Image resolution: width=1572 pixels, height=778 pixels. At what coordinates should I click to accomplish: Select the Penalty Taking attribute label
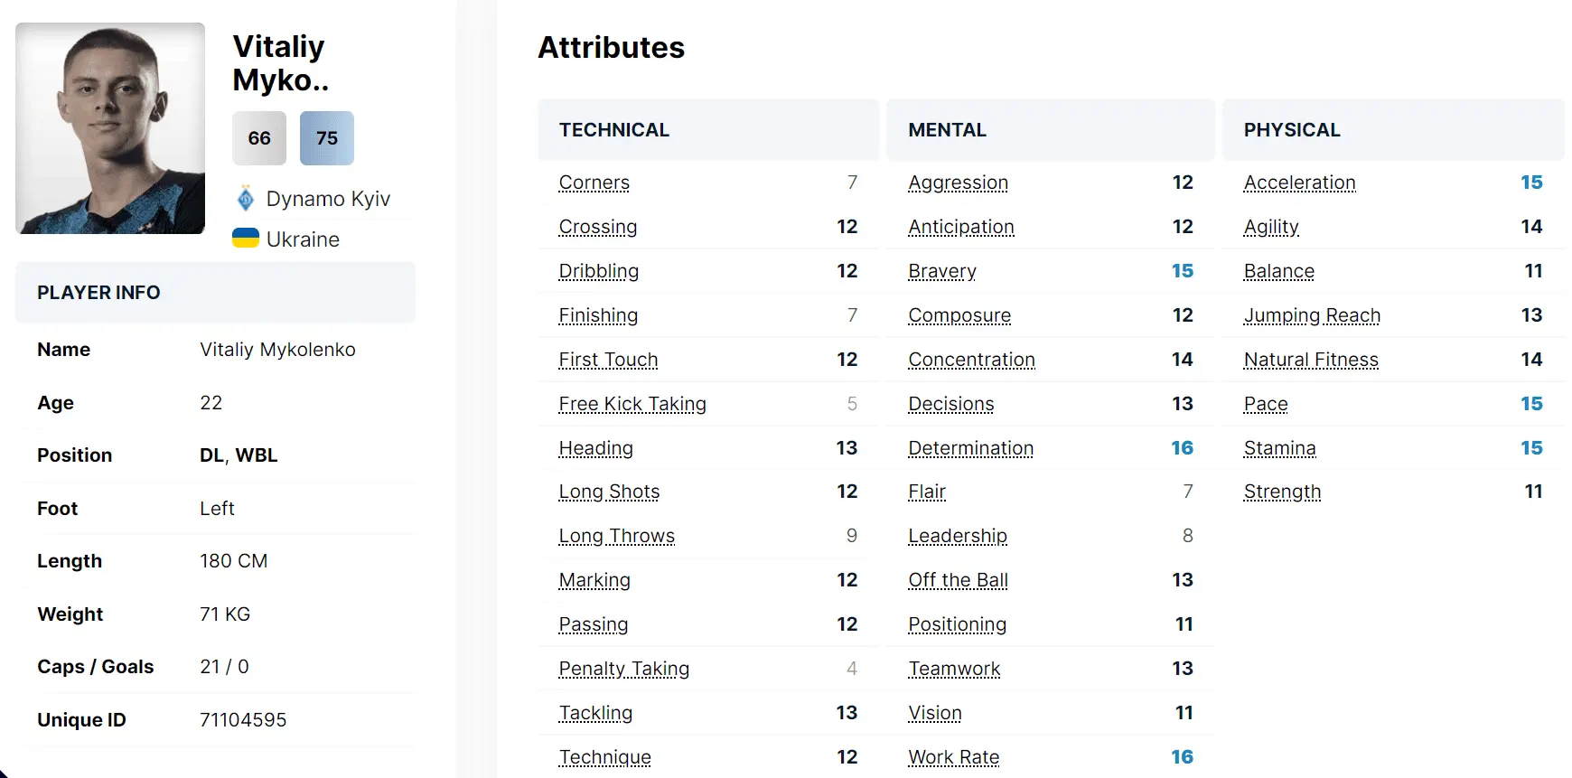tap(623, 669)
